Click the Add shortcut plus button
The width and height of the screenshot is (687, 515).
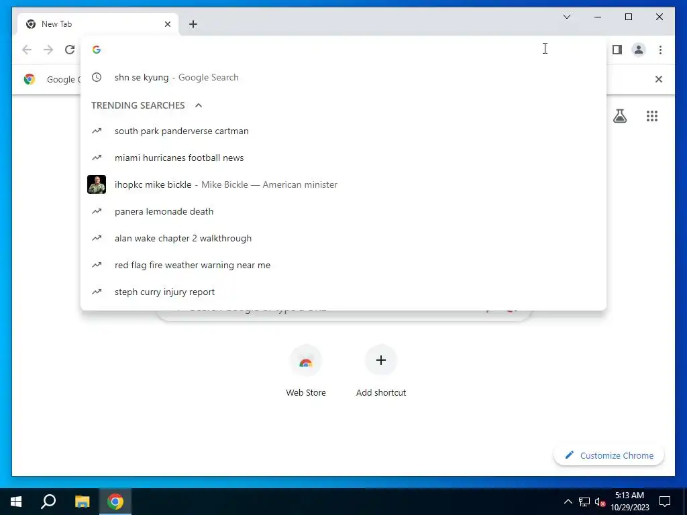point(381,360)
